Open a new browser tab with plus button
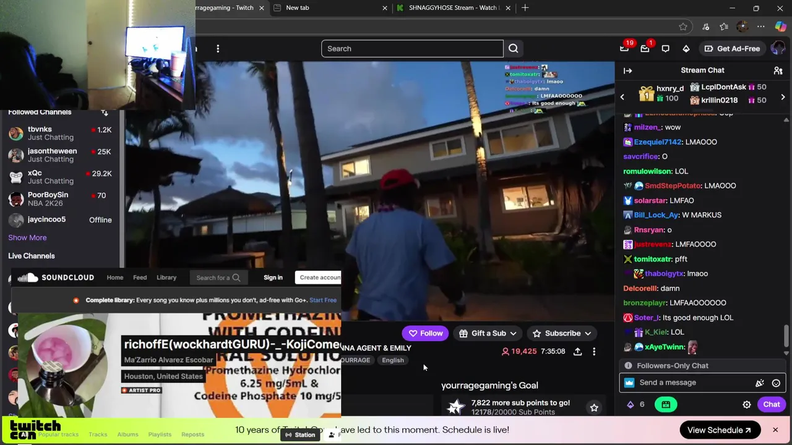Screen dimensions: 792x445 click(x=525, y=7)
